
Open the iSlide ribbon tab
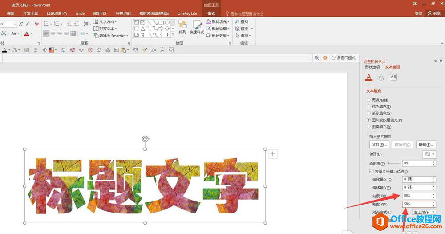coord(80,13)
